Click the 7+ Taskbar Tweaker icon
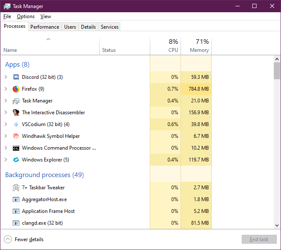Image resolution: width=281 pixels, height=250 pixels. pyautogui.click(x=16, y=188)
